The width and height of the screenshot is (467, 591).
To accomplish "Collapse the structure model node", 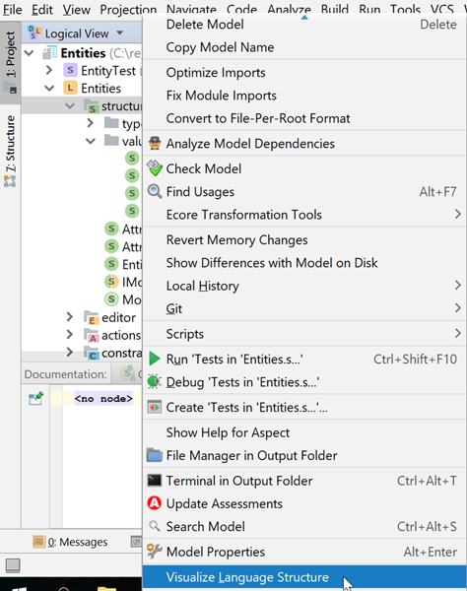I will [x=70, y=106].
